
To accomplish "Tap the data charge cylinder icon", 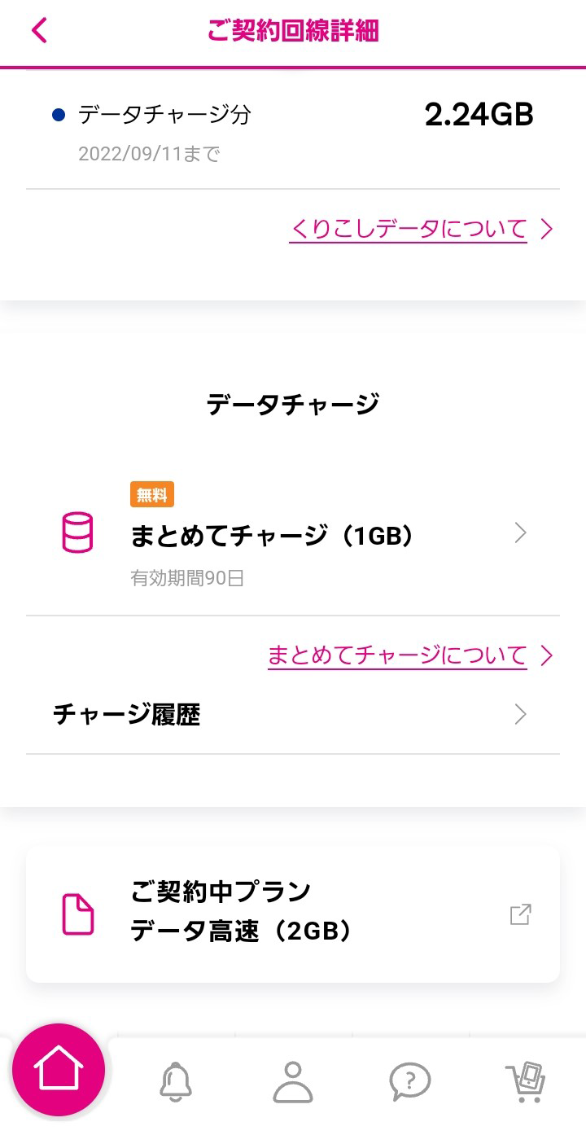I will click(78, 533).
